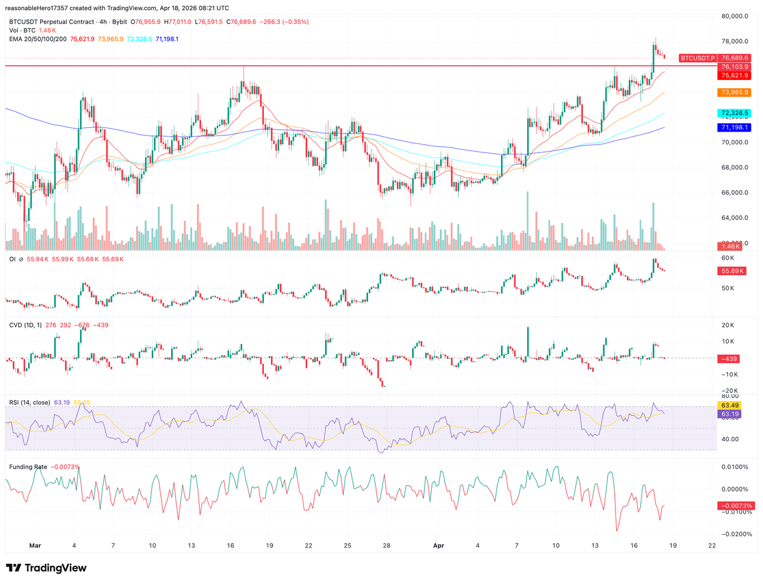Click the red 75,621.9 price-axis tag
Screen dimensions: 763x583
pyautogui.click(x=734, y=76)
